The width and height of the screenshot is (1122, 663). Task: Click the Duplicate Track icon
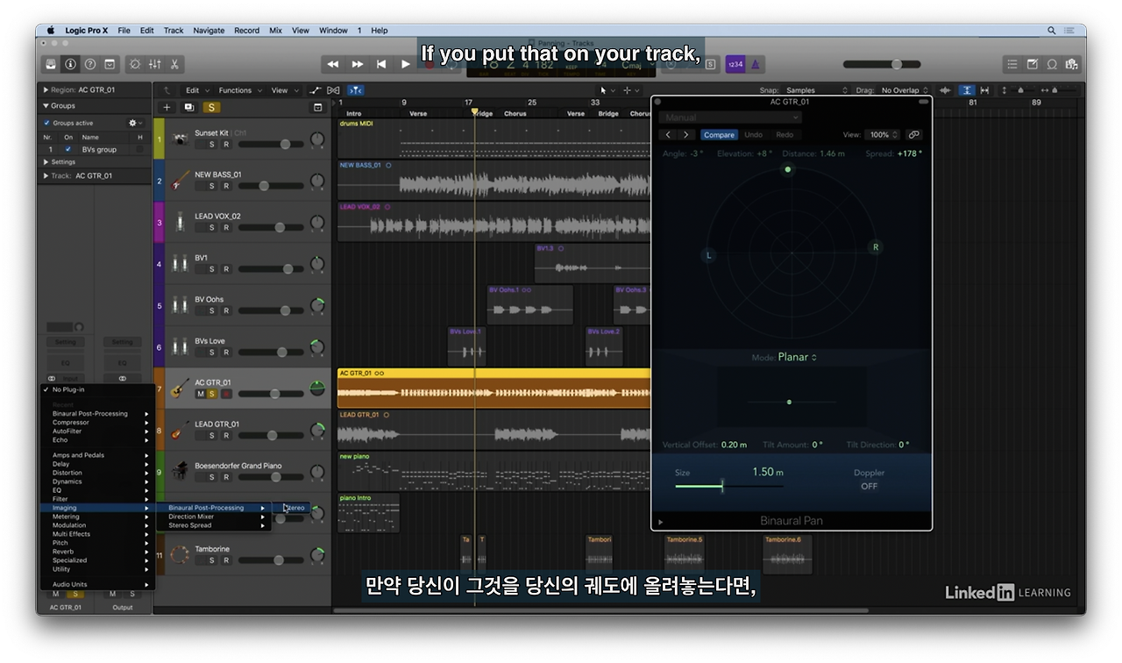188,107
